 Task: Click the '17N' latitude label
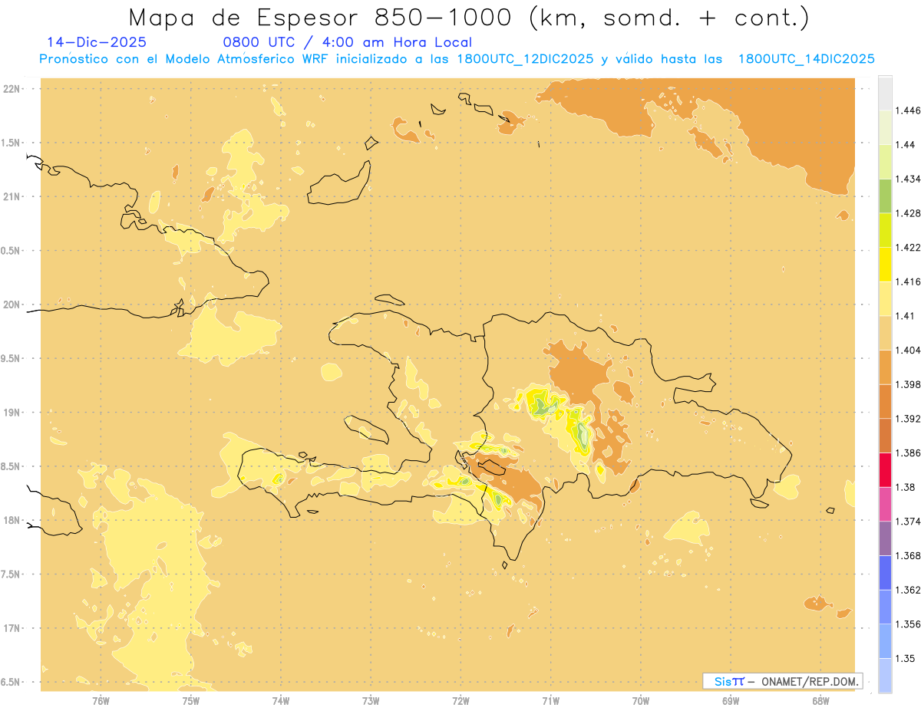13,628
